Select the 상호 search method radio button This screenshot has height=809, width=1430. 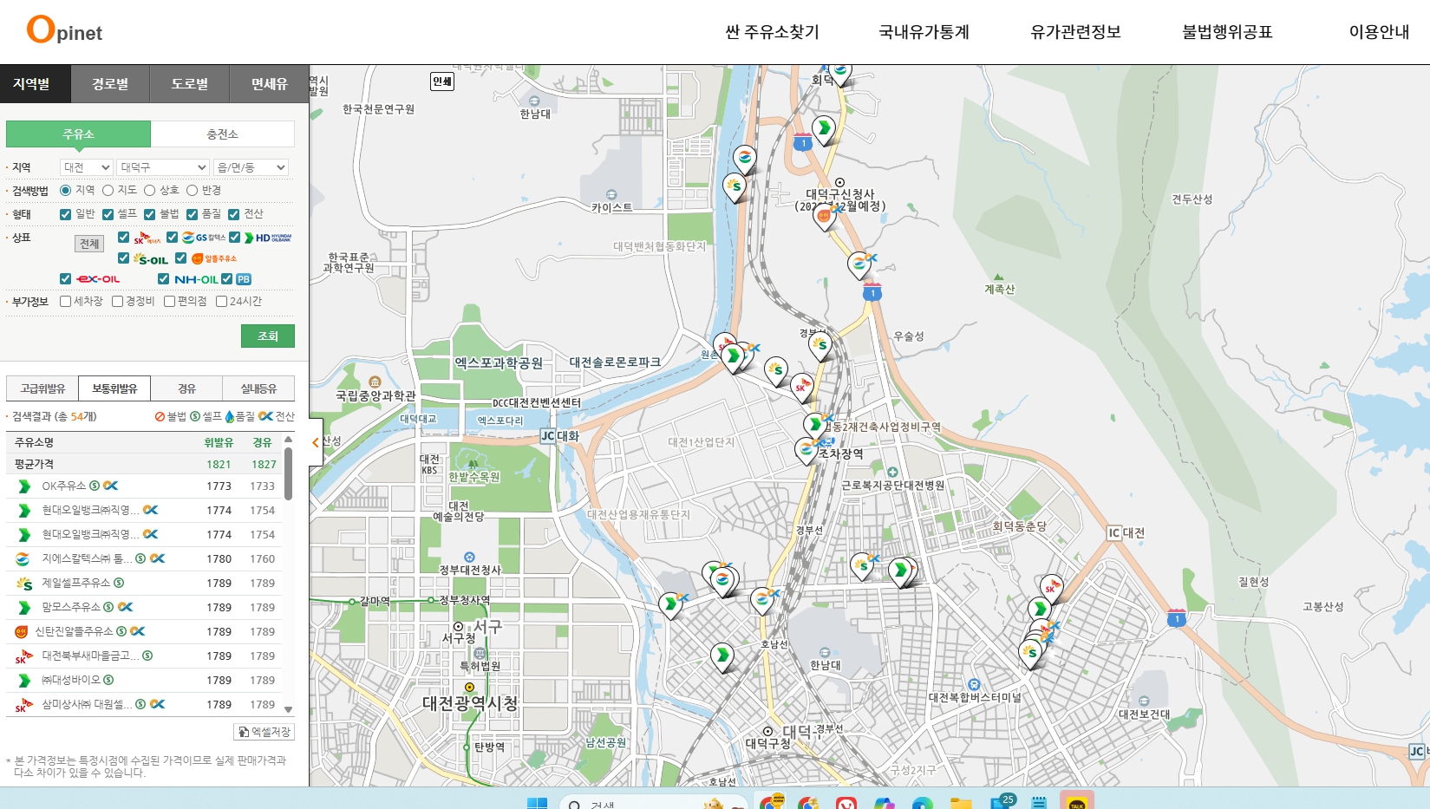[x=150, y=191]
